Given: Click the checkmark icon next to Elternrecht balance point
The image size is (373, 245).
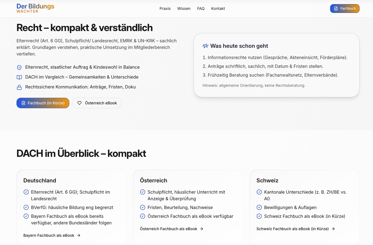Looking at the screenshot, I should [x=19, y=67].
